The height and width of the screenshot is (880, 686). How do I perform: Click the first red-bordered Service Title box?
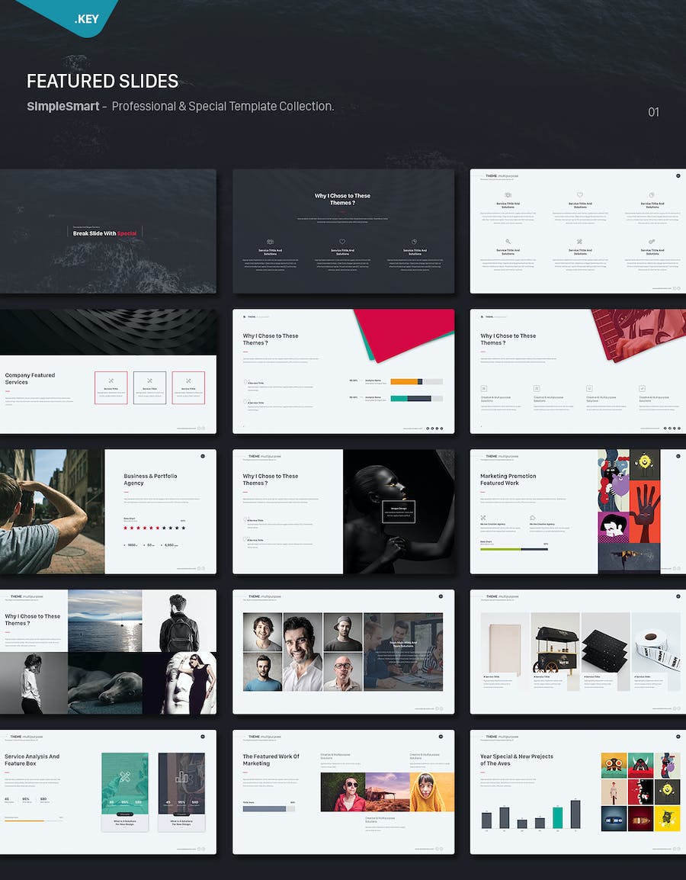point(111,387)
